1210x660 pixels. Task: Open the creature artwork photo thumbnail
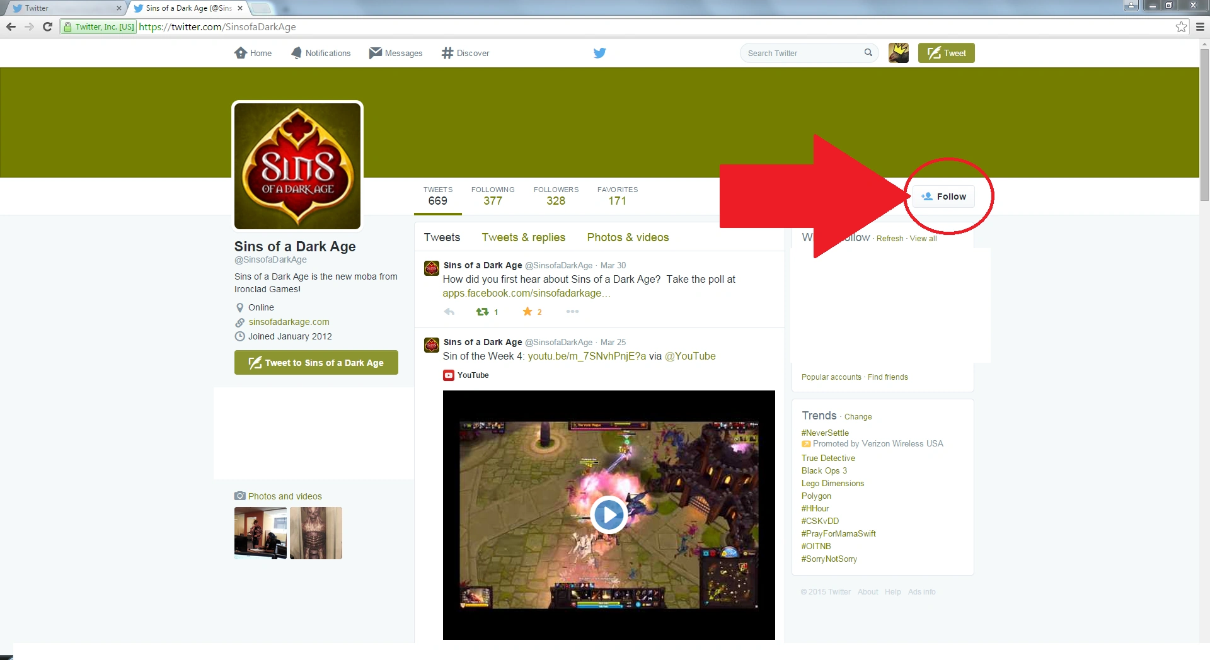tap(316, 533)
